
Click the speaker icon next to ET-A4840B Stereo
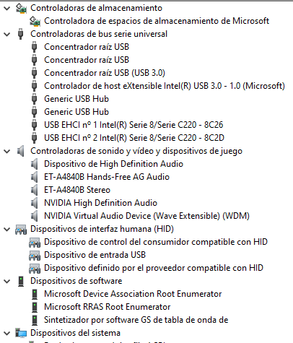(x=35, y=190)
